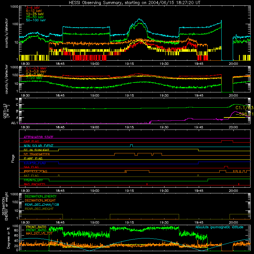The height and width of the screenshot is (254, 254).
Task: Select the FLARE_FLAG label
Action: click(33, 158)
